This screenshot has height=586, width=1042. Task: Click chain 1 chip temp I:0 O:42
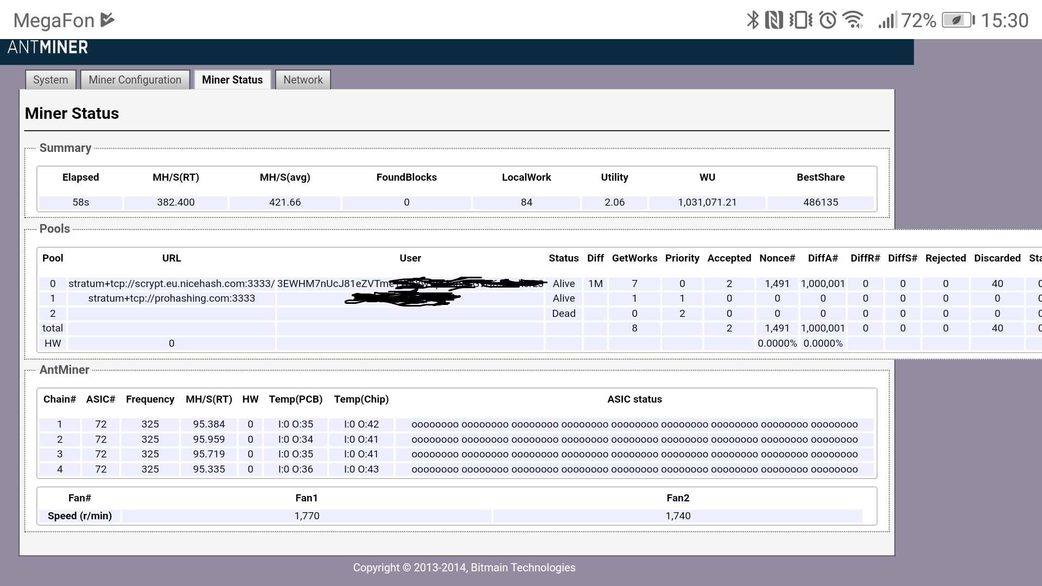[x=361, y=424]
